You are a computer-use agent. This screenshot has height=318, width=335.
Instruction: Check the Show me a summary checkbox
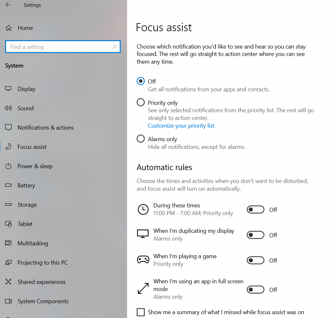tap(141, 312)
